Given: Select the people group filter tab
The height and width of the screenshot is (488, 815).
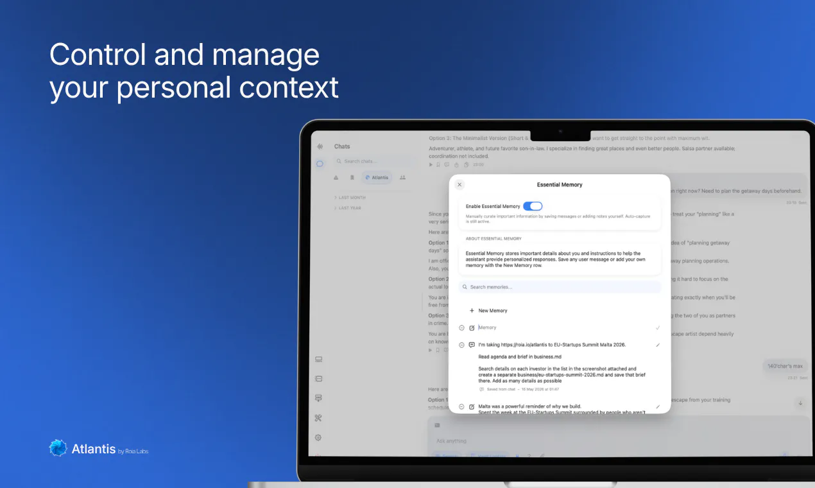Looking at the screenshot, I should (402, 177).
